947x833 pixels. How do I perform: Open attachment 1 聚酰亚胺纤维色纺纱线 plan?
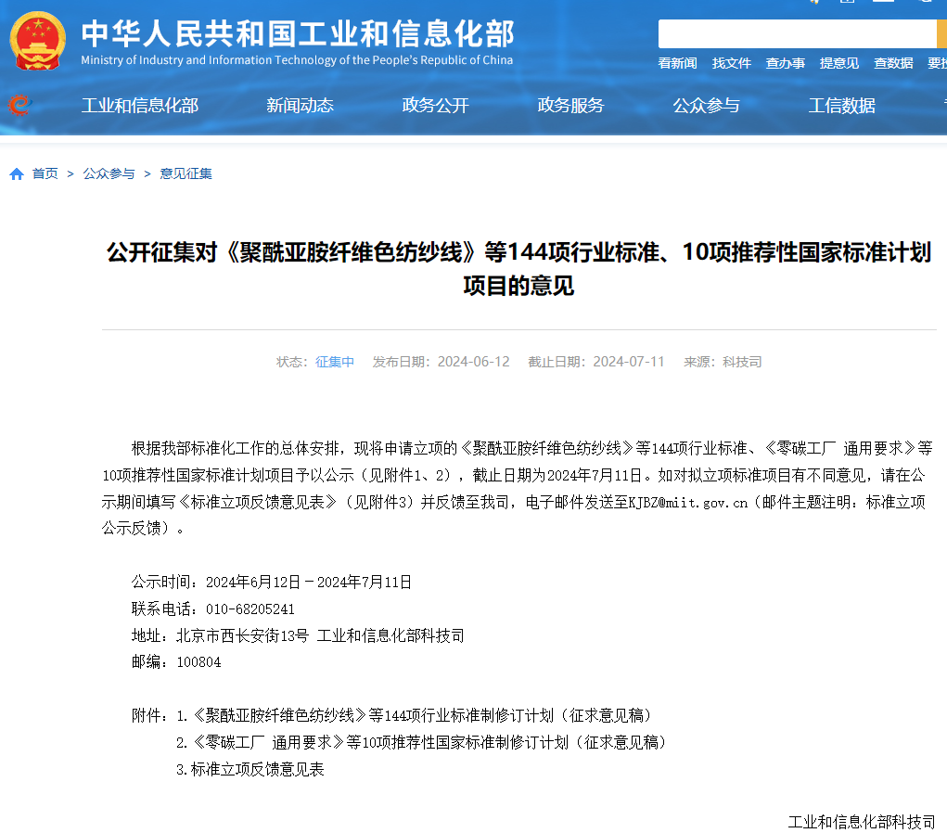414,715
